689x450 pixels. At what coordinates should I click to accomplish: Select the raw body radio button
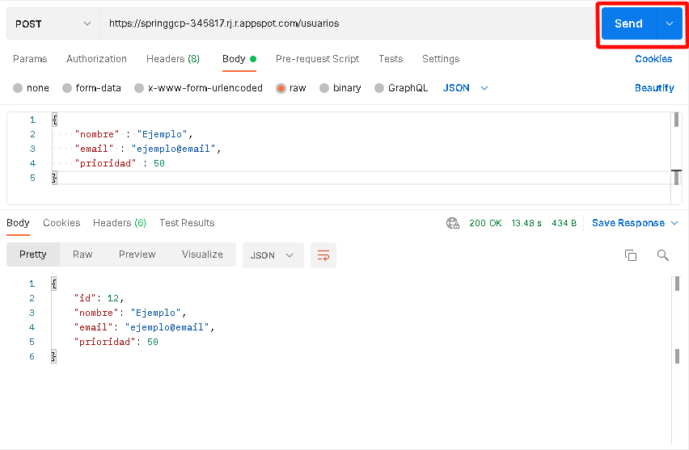(x=281, y=88)
